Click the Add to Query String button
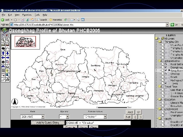The width and height of the screenshot is (183, 137). 48,123
